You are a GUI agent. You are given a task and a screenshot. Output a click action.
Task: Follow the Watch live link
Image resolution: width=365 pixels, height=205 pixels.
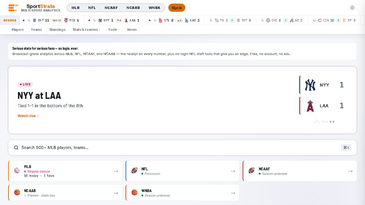pos(28,116)
